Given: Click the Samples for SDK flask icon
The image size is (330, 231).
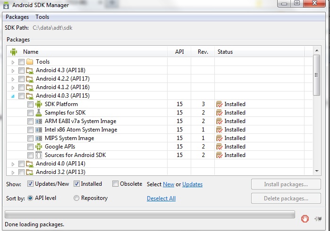Looking at the screenshot, I should click(x=39, y=113).
